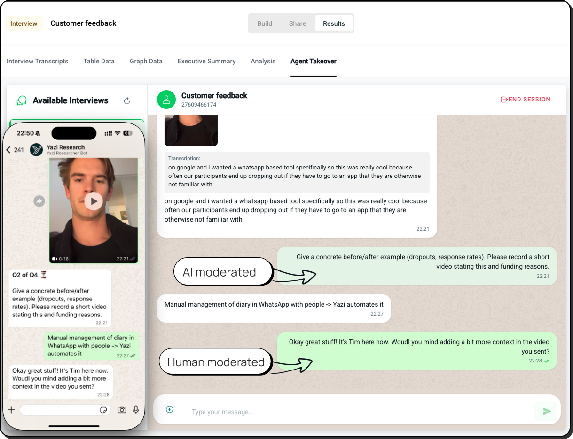The image size is (573, 439).
Task: Tap the phone plus attach icon
Action: click(x=11, y=410)
